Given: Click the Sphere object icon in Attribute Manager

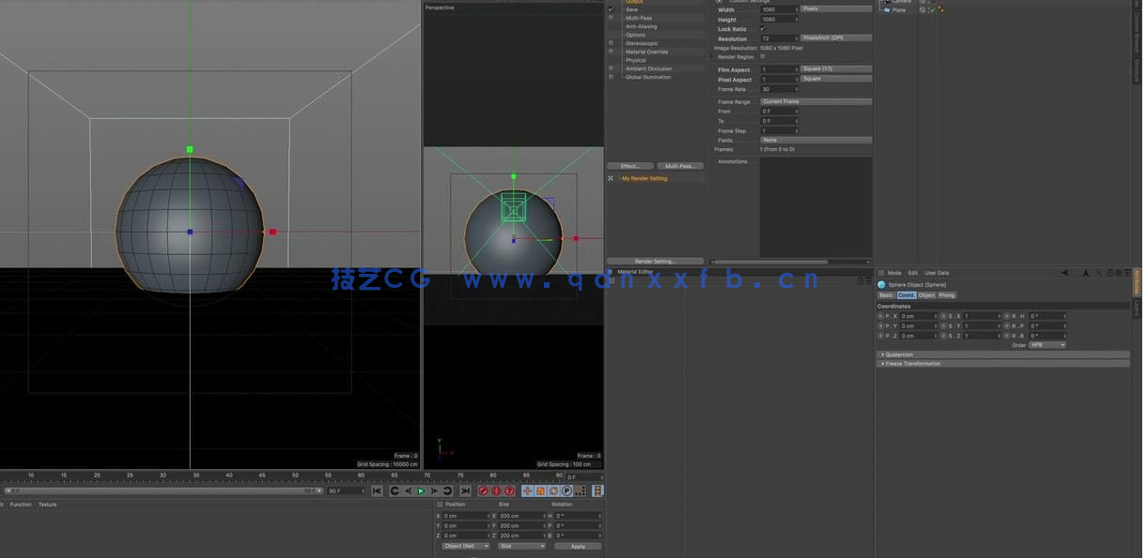Looking at the screenshot, I should (x=881, y=284).
